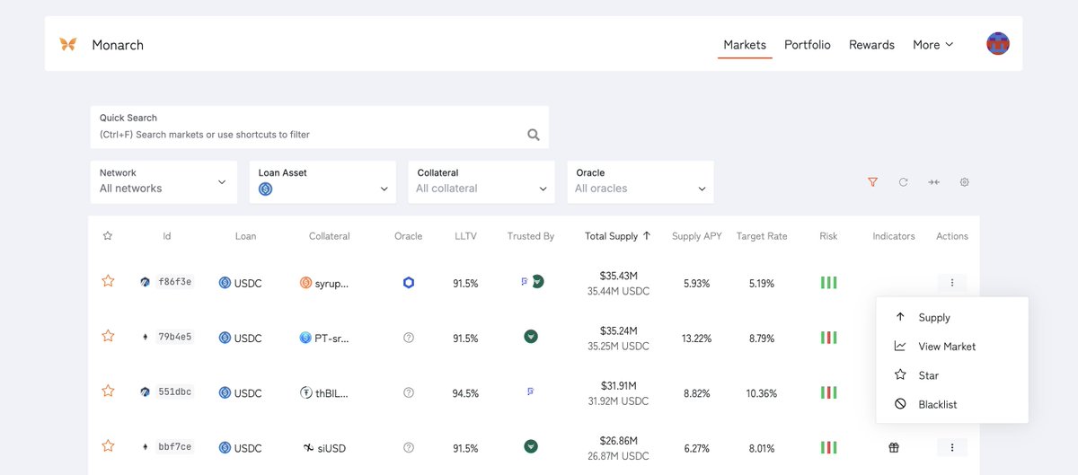Open the user avatar menu
Screen dimensions: 1078x475
coord(998,43)
